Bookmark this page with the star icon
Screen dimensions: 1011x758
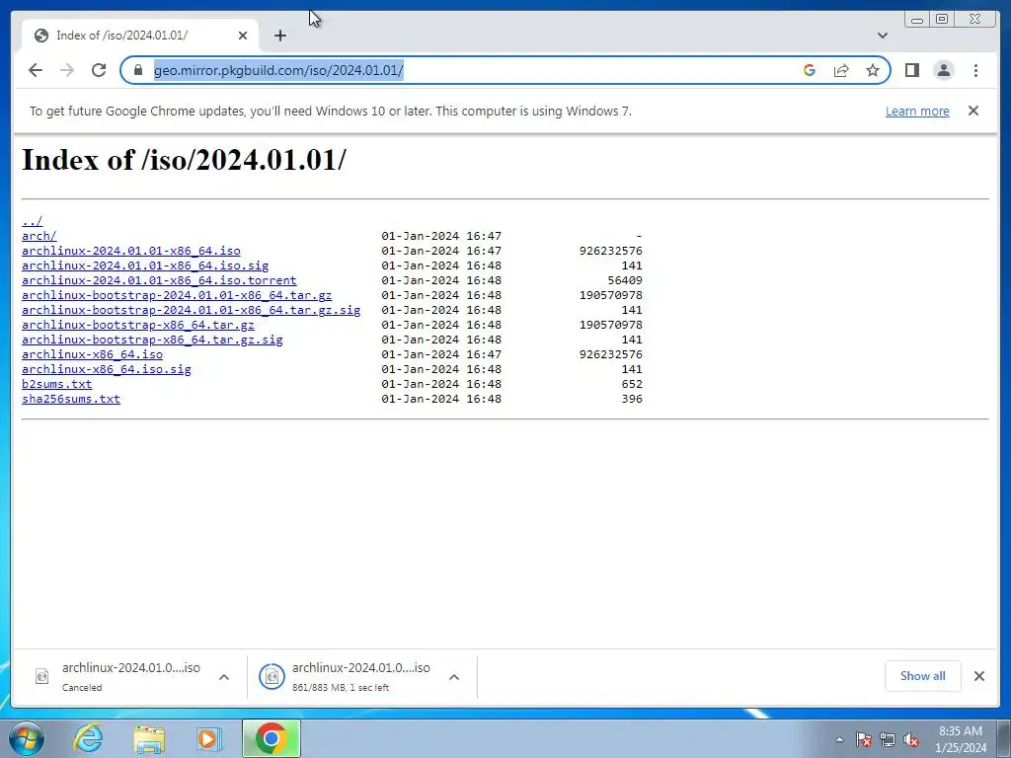[873, 70]
